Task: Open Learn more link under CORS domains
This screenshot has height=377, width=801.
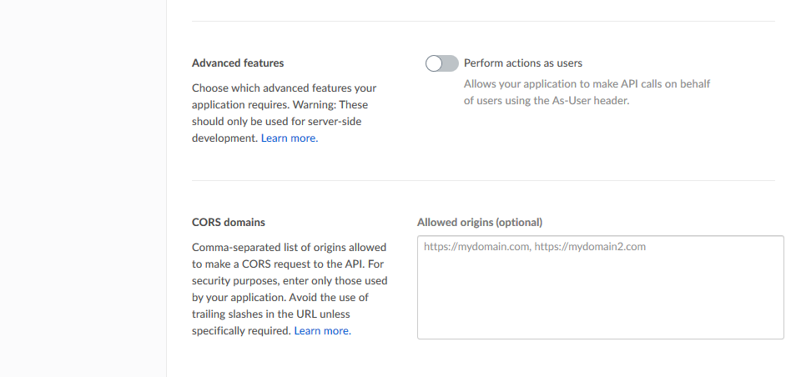Action: pyautogui.click(x=322, y=331)
